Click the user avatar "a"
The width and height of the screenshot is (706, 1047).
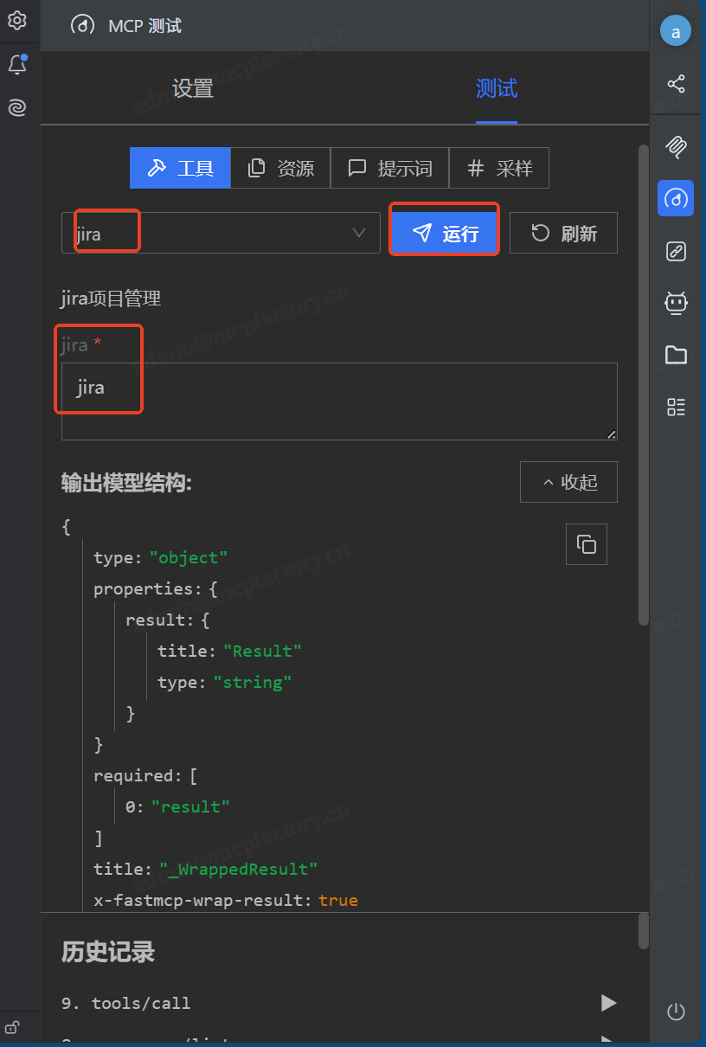[676, 32]
